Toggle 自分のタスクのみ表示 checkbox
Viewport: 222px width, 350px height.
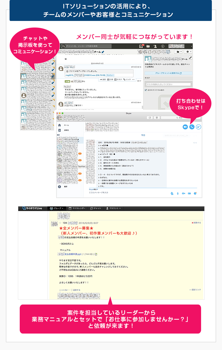coord(146,90)
